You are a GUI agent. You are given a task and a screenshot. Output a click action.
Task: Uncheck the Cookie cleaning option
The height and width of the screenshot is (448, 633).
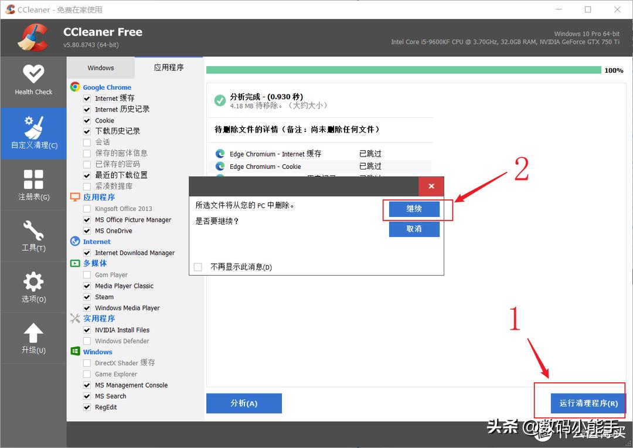click(x=87, y=120)
